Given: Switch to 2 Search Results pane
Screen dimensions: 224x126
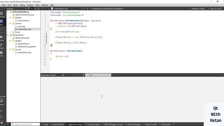Looking at the screenshot, I should click(57, 124).
